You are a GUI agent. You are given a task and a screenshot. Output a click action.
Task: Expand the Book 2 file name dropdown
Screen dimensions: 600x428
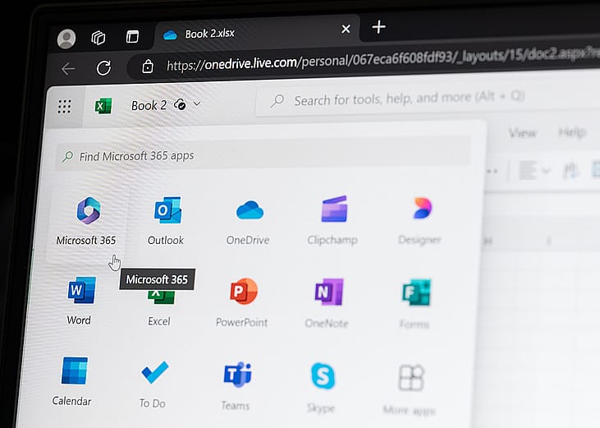[197, 104]
